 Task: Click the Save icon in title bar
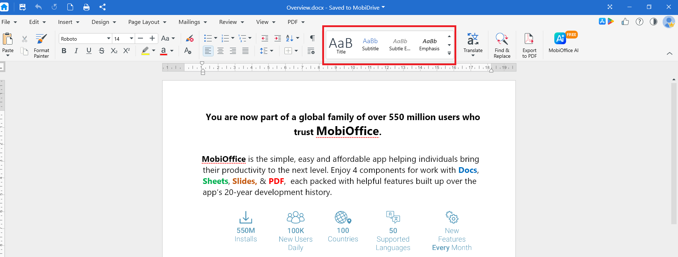tap(22, 7)
